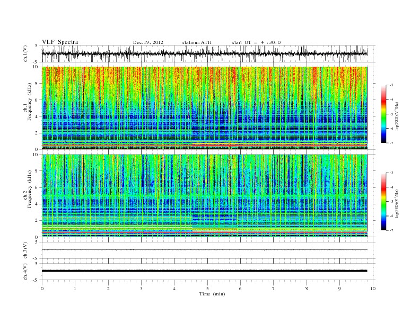The image size is (420, 324).
Task: Click the ch.3 voltage trace line
Action: (204, 250)
